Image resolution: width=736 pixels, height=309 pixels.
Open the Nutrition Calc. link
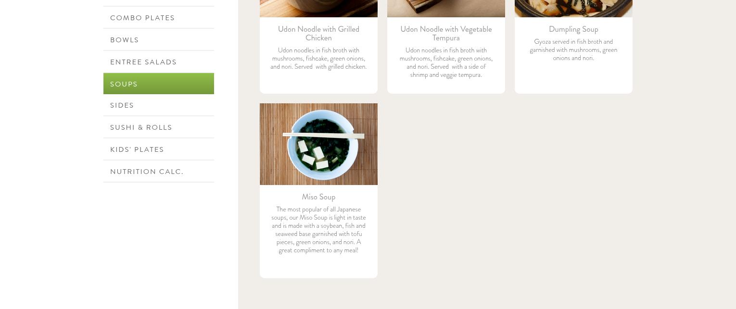(158, 172)
